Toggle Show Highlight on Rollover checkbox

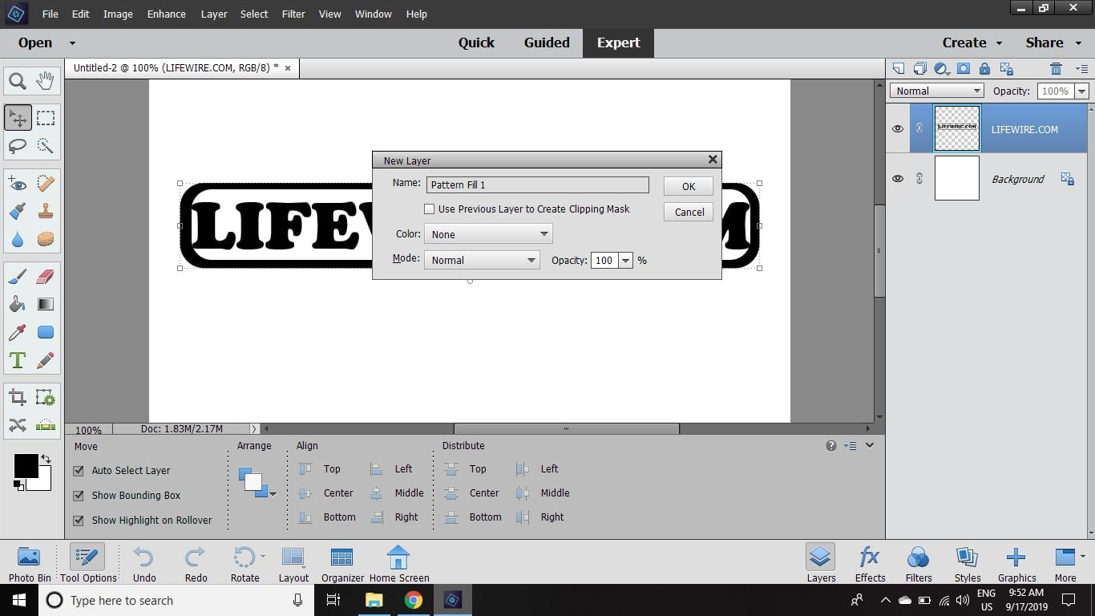pos(79,521)
